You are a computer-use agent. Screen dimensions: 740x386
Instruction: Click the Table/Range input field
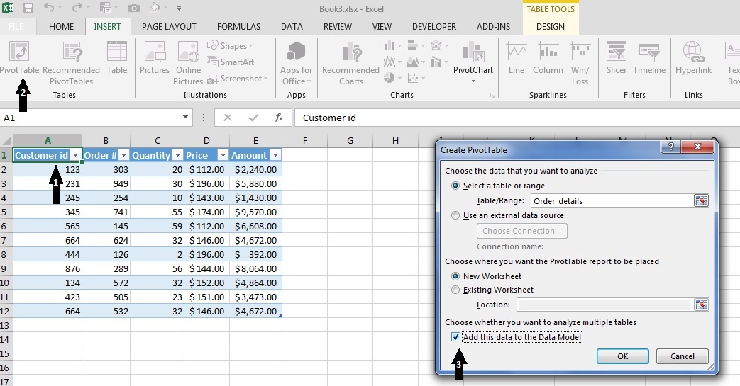pyautogui.click(x=612, y=200)
